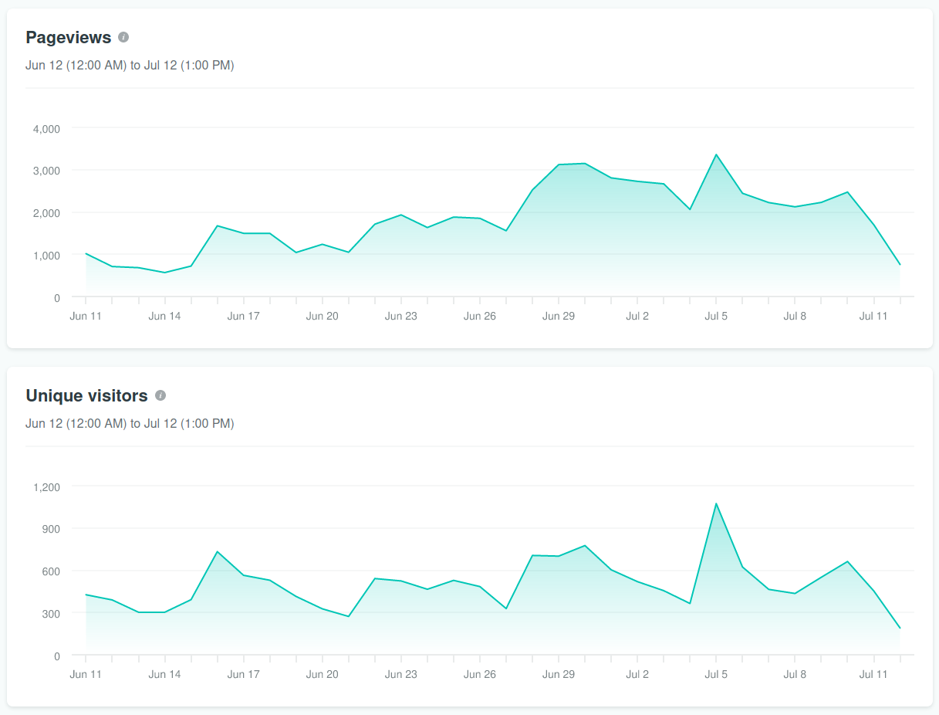Click Jul 2 on the Pageviews x-axis
The width and height of the screenshot is (939, 715).
tap(637, 316)
